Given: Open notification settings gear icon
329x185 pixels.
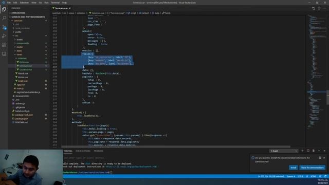Looking at the screenshot, I should tap(320, 158).
